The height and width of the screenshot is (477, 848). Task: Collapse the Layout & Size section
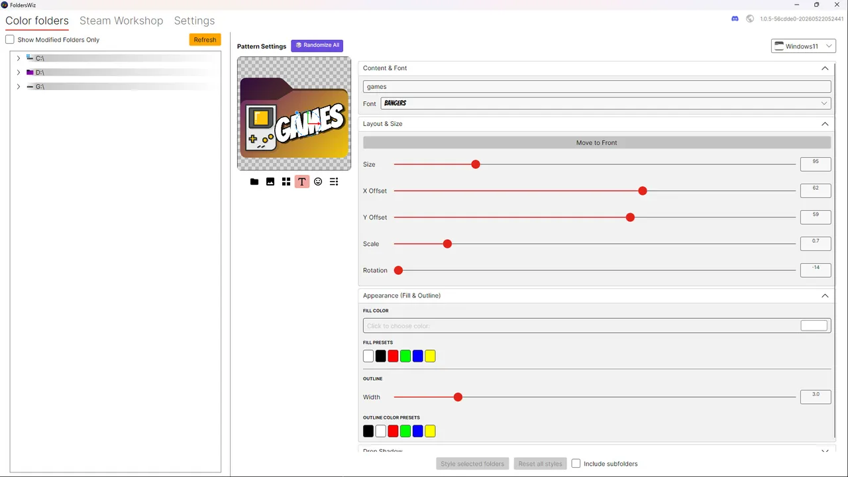(x=825, y=124)
